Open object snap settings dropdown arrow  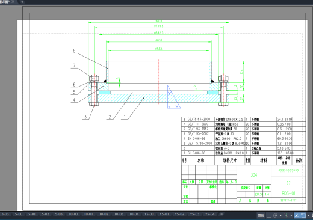coord(309,216)
